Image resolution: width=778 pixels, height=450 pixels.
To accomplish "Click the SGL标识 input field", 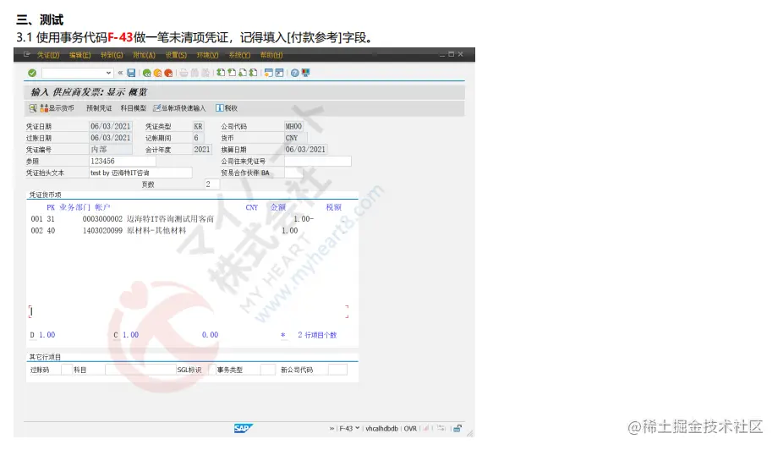I will [212, 370].
